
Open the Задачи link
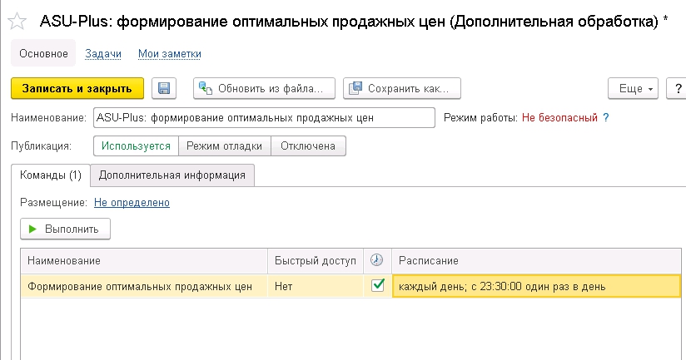tap(102, 54)
